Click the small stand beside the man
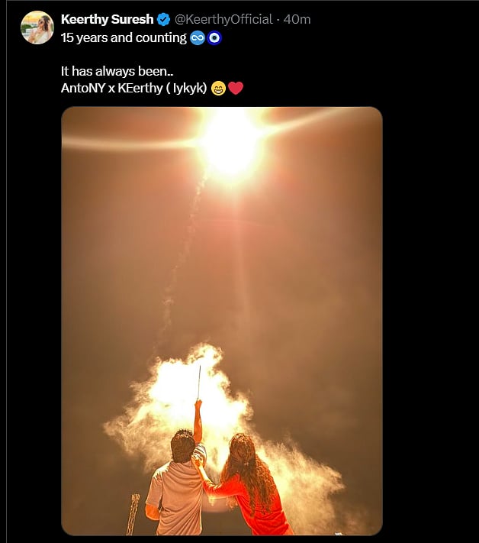479x543 pixels. 134,513
